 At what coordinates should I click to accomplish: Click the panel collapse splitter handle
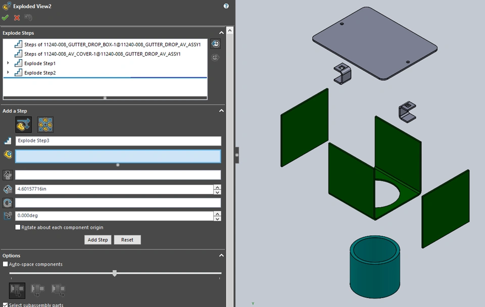point(237,155)
